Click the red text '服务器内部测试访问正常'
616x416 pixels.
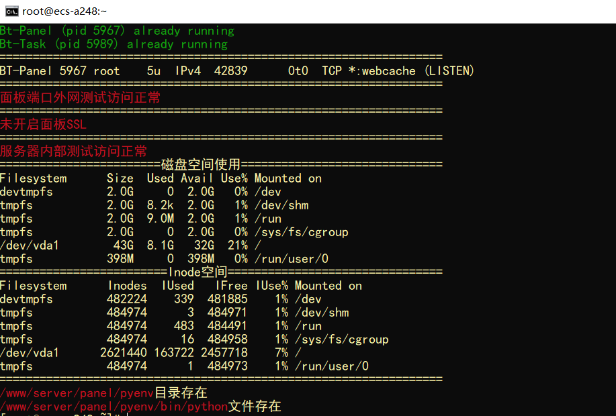point(73,151)
